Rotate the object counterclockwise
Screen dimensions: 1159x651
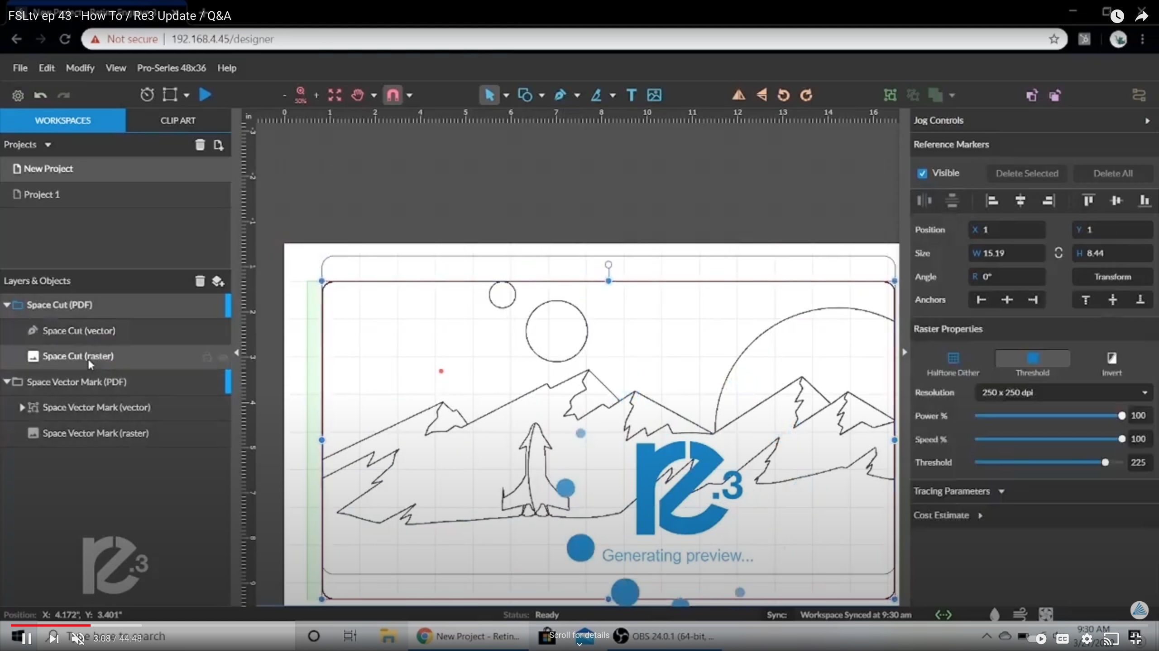(783, 95)
